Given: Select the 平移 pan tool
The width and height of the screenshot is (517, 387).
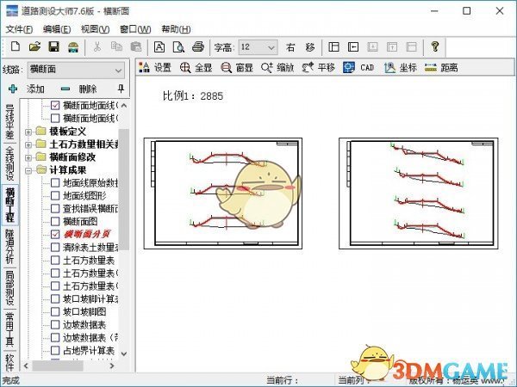Looking at the screenshot, I should [319, 67].
